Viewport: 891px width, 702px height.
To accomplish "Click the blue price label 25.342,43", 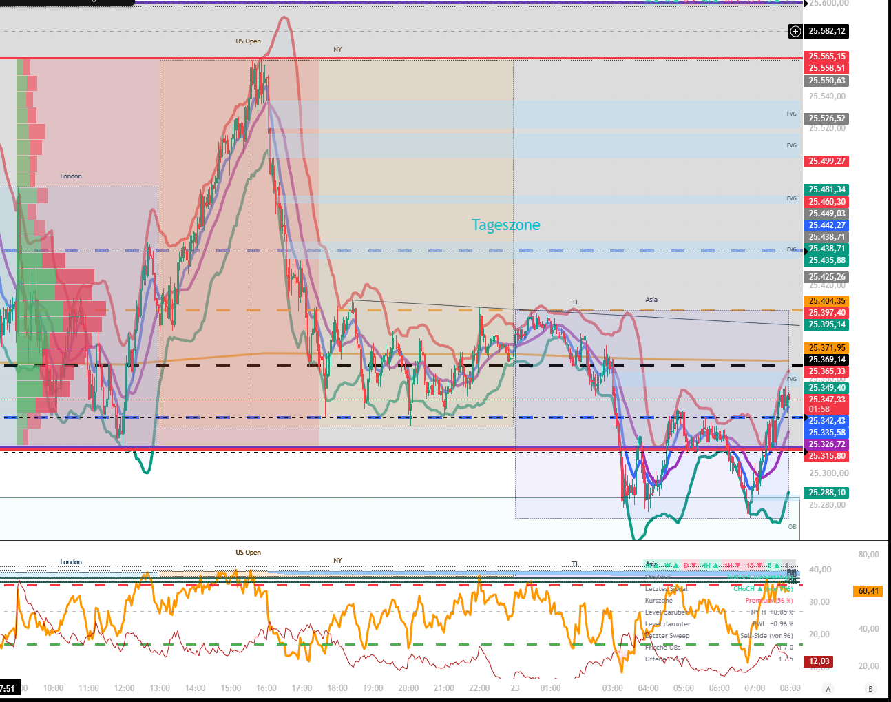I will coord(826,421).
